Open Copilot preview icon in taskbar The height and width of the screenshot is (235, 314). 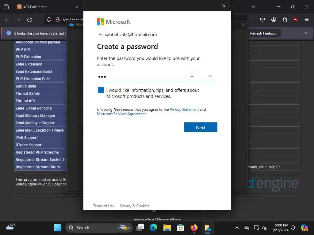point(304,228)
